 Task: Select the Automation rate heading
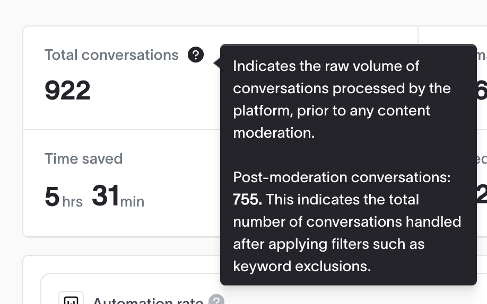148,300
